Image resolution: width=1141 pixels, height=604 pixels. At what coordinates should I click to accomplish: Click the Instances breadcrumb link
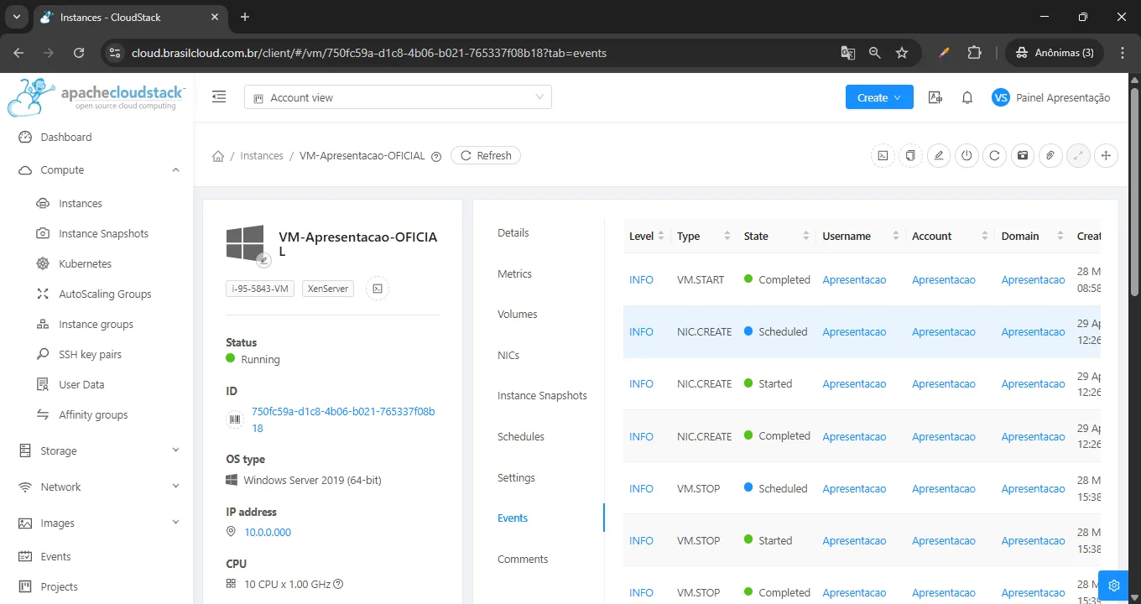262,156
